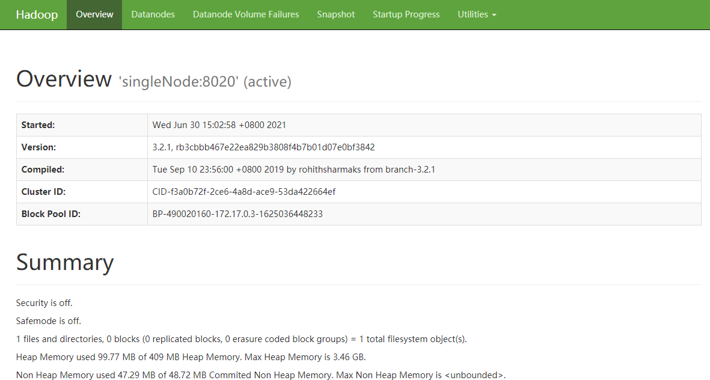
Task: Select 'BP-490020160-172.17.0.3-1625036448233' value
Action: tap(237, 214)
